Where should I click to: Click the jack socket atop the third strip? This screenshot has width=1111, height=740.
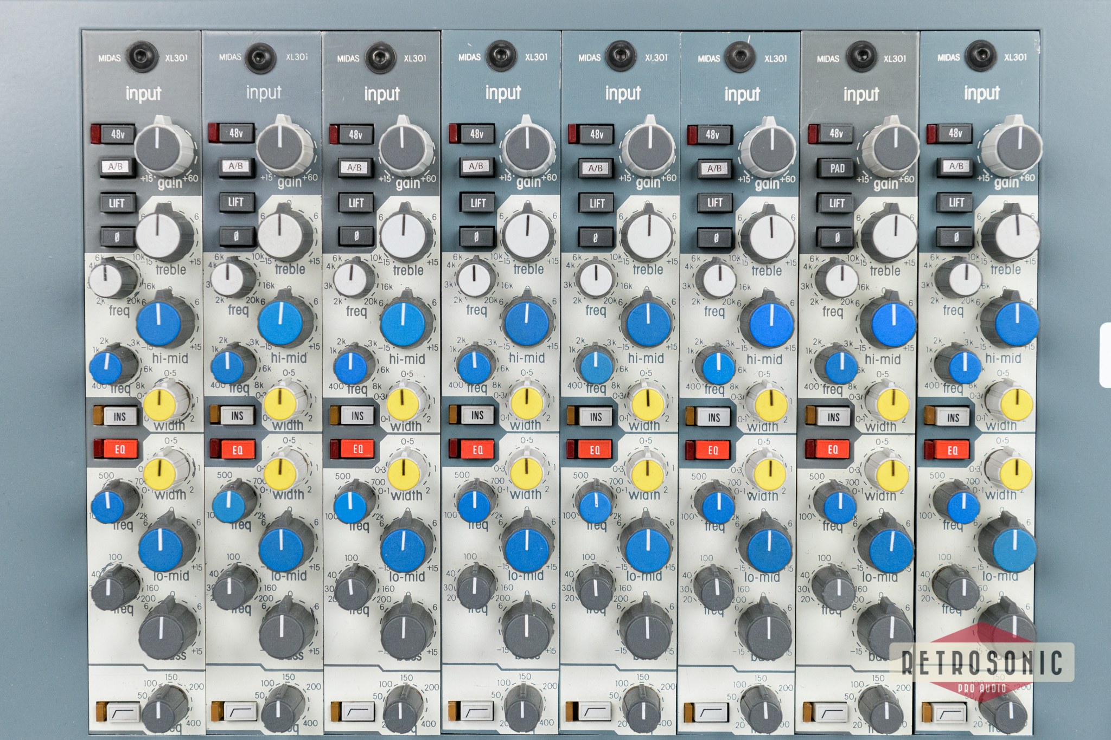(380, 58)
